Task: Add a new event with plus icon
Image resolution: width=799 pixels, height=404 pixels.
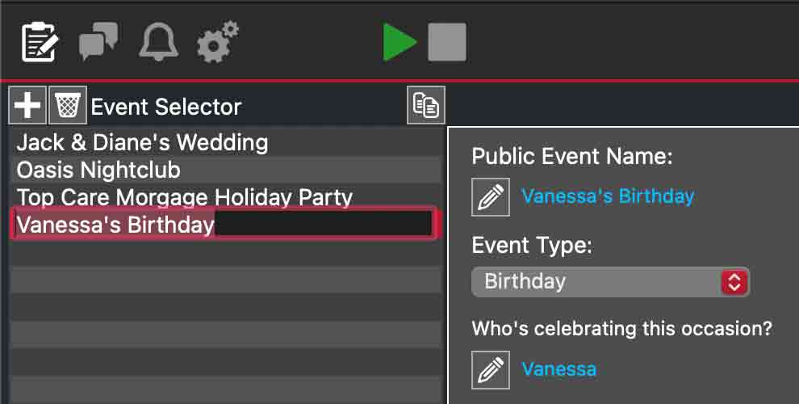Action: (28, 106)
